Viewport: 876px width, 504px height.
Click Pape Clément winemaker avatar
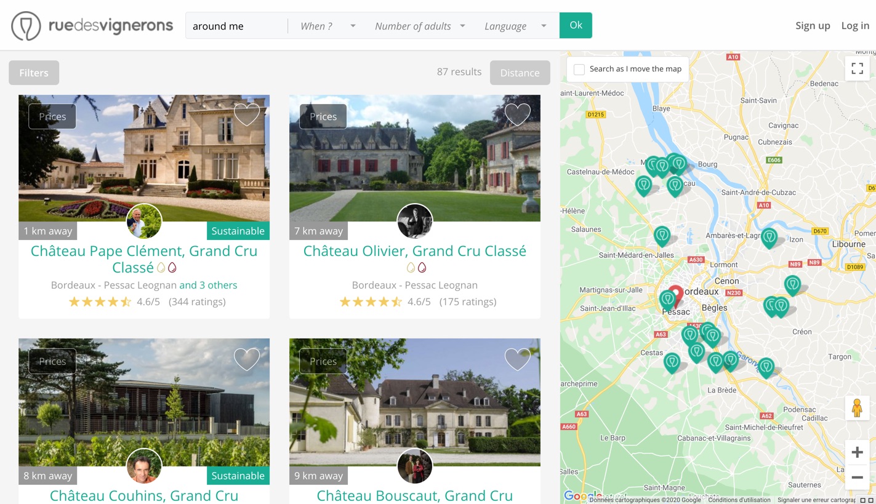[x=144, y=222]
